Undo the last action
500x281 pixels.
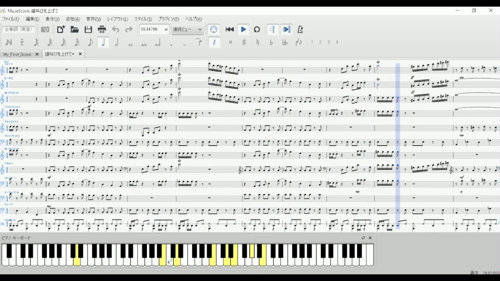tap(116, 29)
